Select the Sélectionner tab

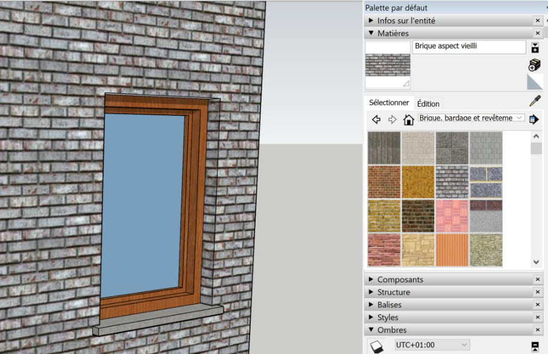coord(389,103)
